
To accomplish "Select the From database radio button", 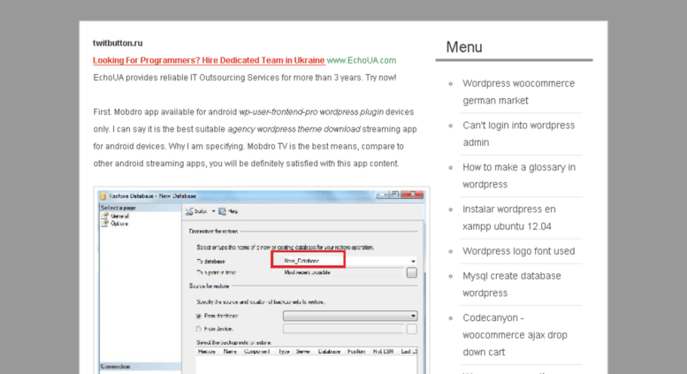I will [x=198, y=316].
